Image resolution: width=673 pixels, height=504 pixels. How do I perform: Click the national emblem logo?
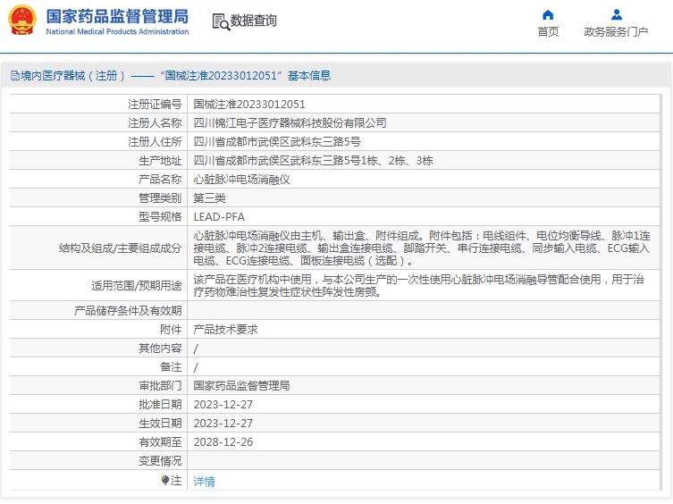point(22,21)
